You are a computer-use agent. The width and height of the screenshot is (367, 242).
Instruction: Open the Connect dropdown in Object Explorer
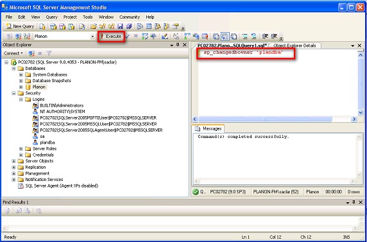click(x=13, y=53)
